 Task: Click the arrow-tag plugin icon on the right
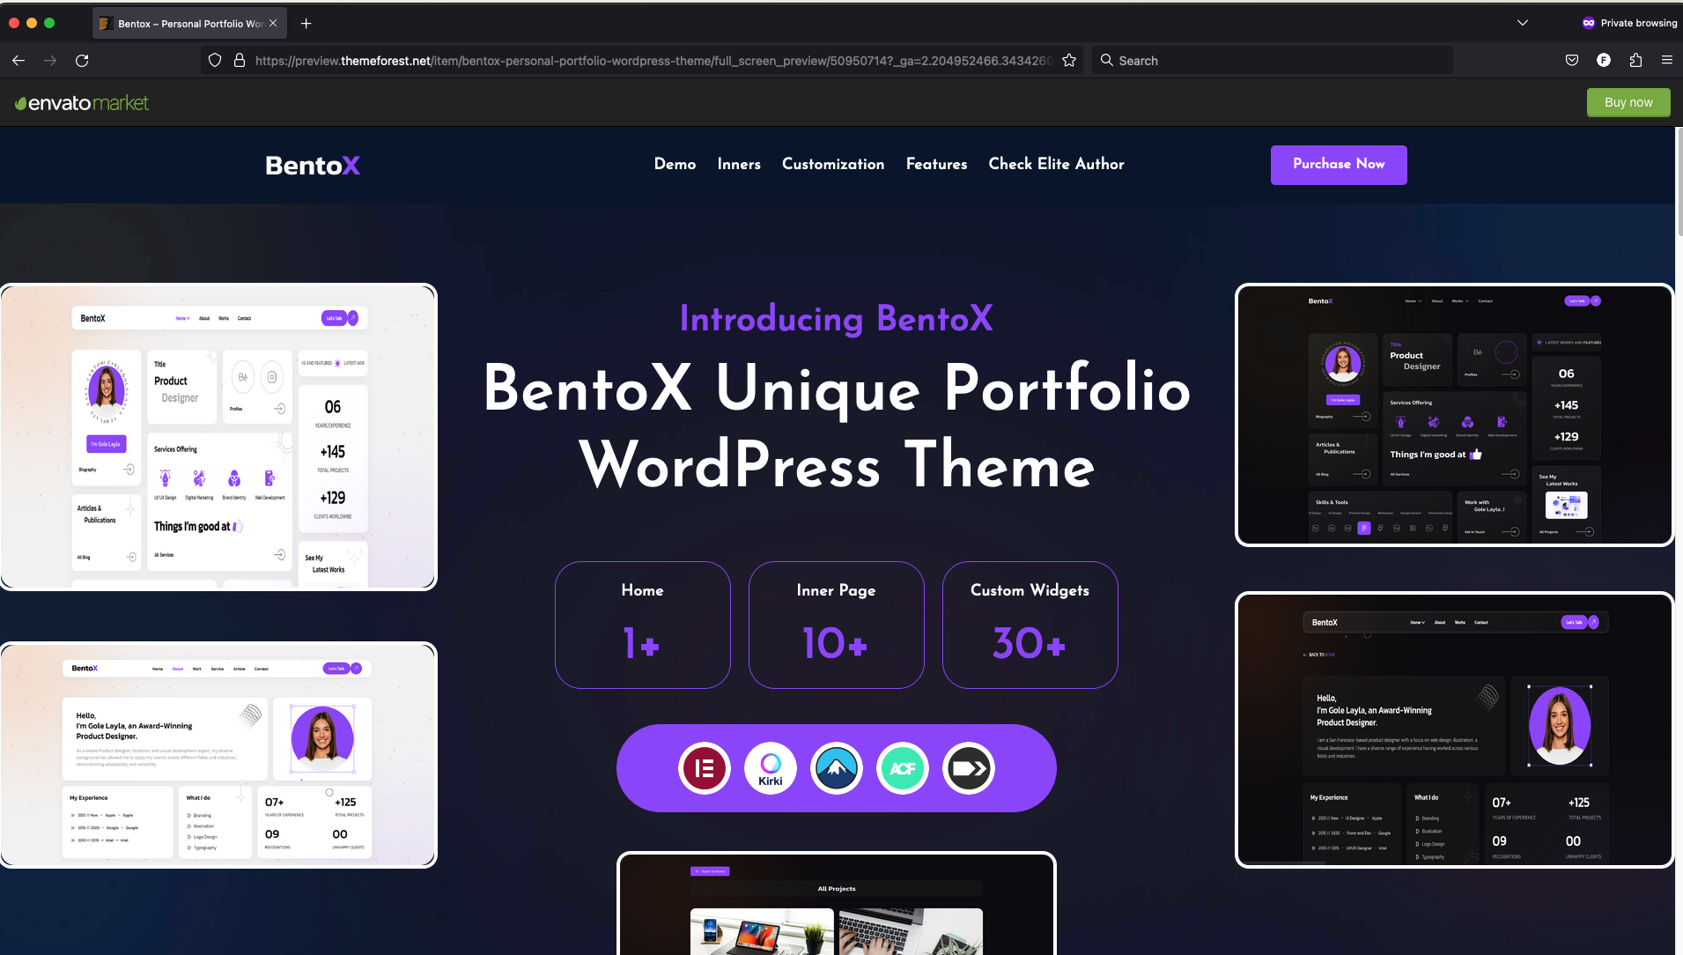[969, 768]
